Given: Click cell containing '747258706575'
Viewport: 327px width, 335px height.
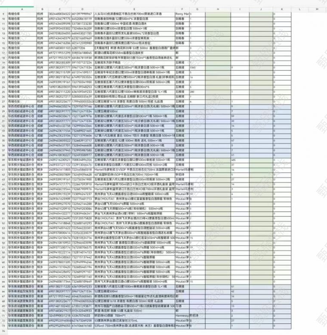Looking at the screenshot, I should [82, 247].
